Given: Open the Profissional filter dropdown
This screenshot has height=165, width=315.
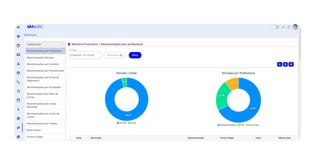Looking at the screenshot, I should click(x=114, y=55).
